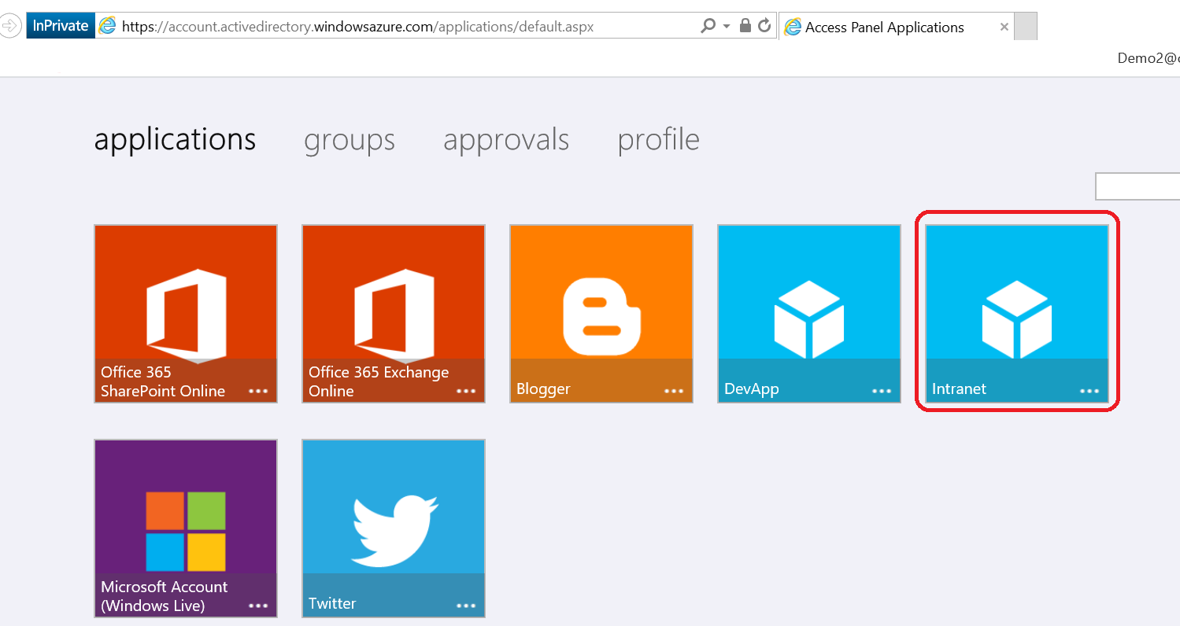Launch the Office 365 Exchange Online app
Screen dimensions: 1180x626
(393, 299)
